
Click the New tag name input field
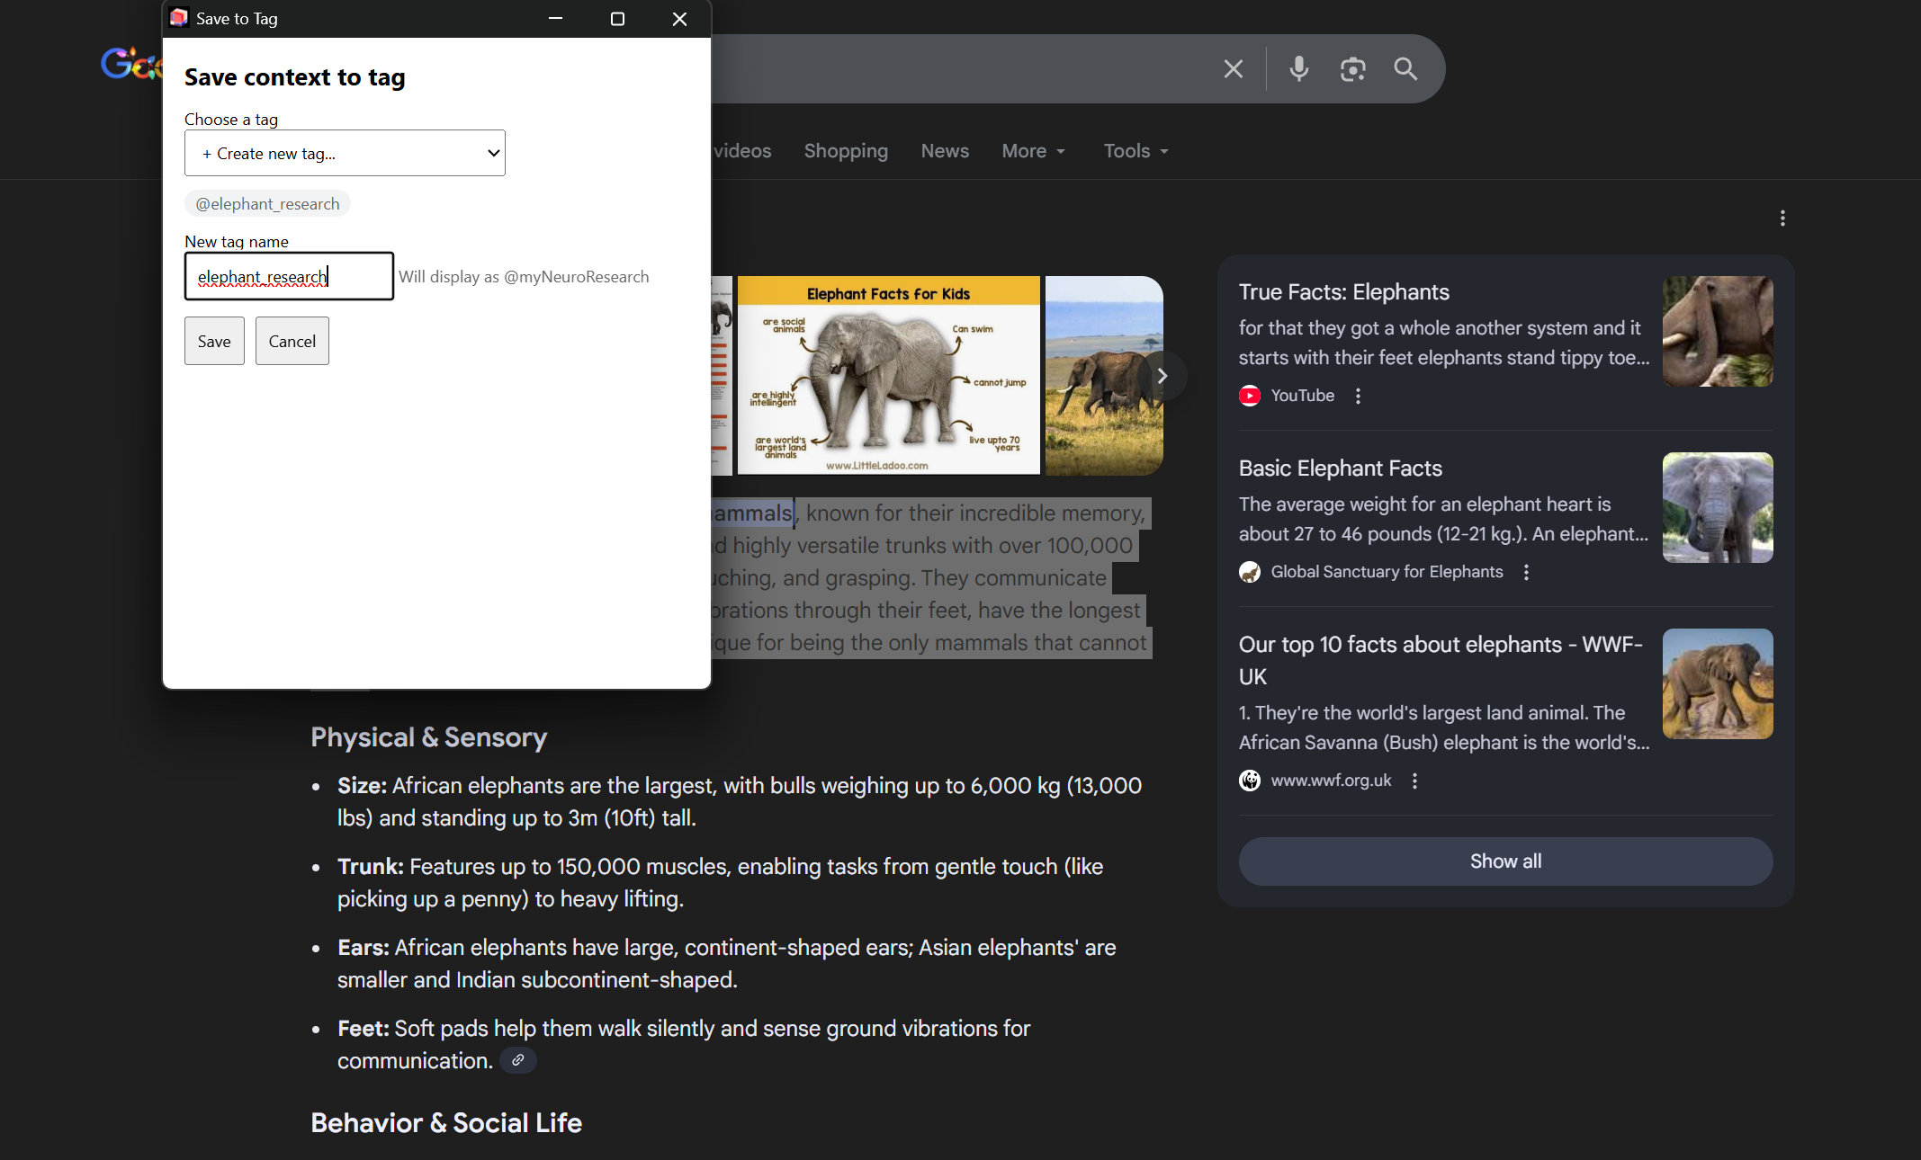point(289,276)
